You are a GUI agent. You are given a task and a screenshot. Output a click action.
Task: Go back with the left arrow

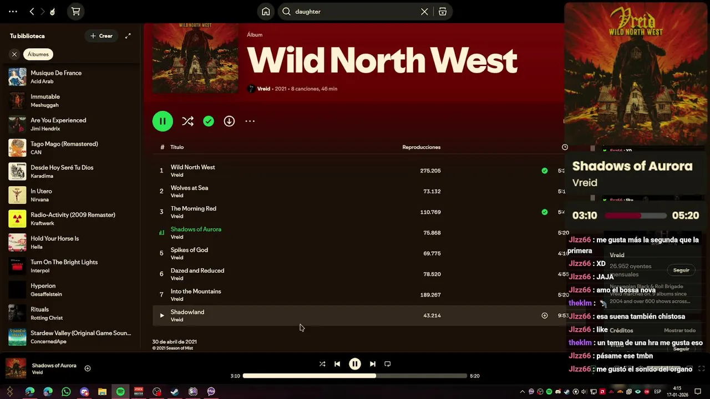click(32, 11)
